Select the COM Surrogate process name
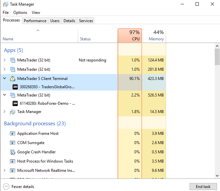220x191 pixels. click(x=31, y=143)
